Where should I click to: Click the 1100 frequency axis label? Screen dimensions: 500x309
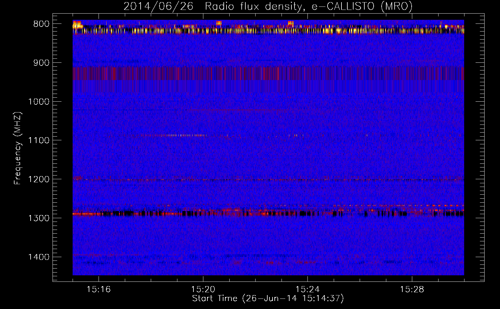tap(39, 141)
